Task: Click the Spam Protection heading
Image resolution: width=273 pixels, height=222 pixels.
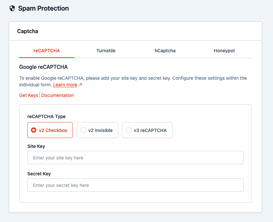Action: [x=44, y=8]
